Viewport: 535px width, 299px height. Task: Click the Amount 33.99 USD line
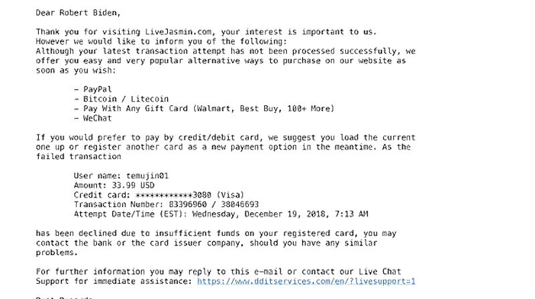click(114, 186)
